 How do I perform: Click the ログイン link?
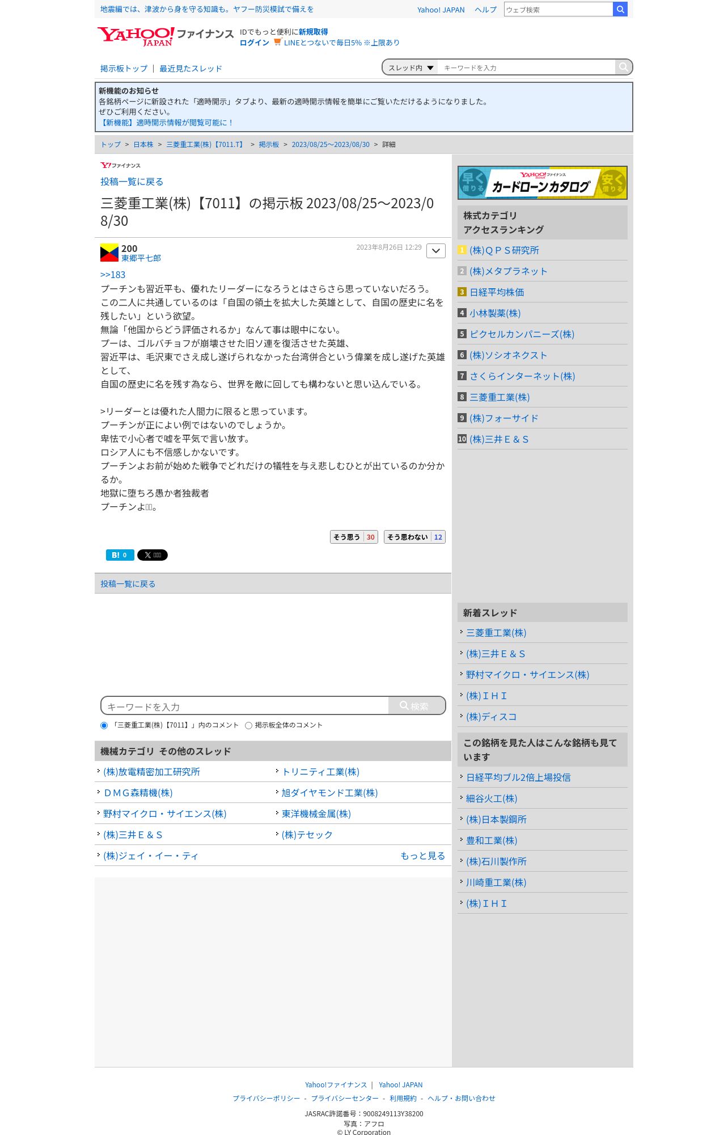(255, 43)
